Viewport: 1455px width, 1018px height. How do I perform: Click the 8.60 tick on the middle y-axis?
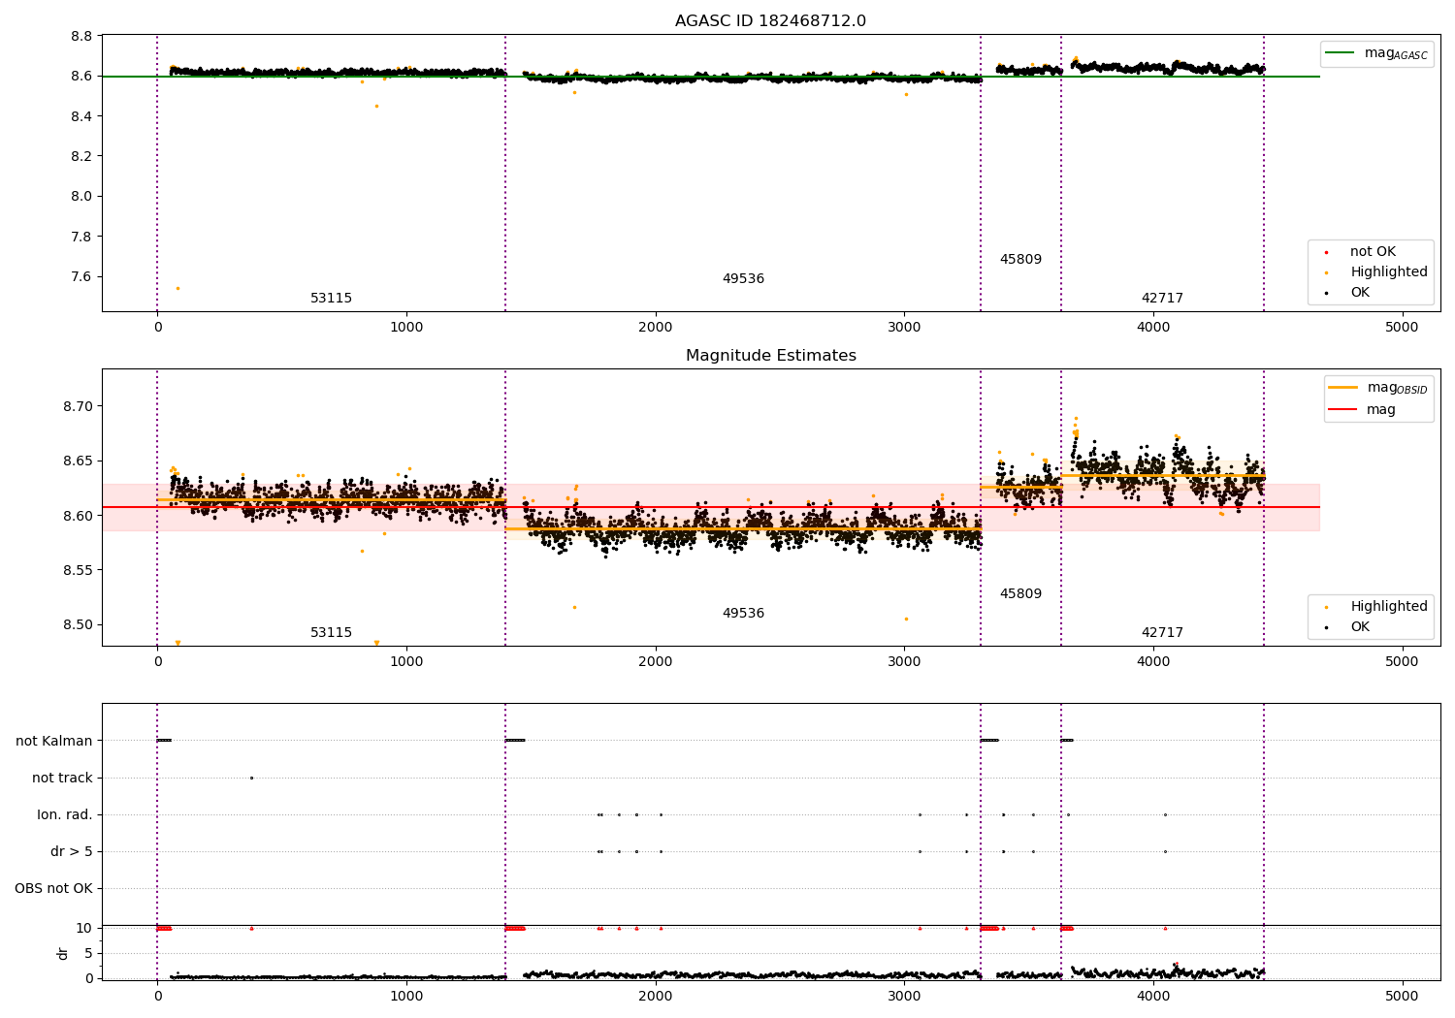(79, 516)
